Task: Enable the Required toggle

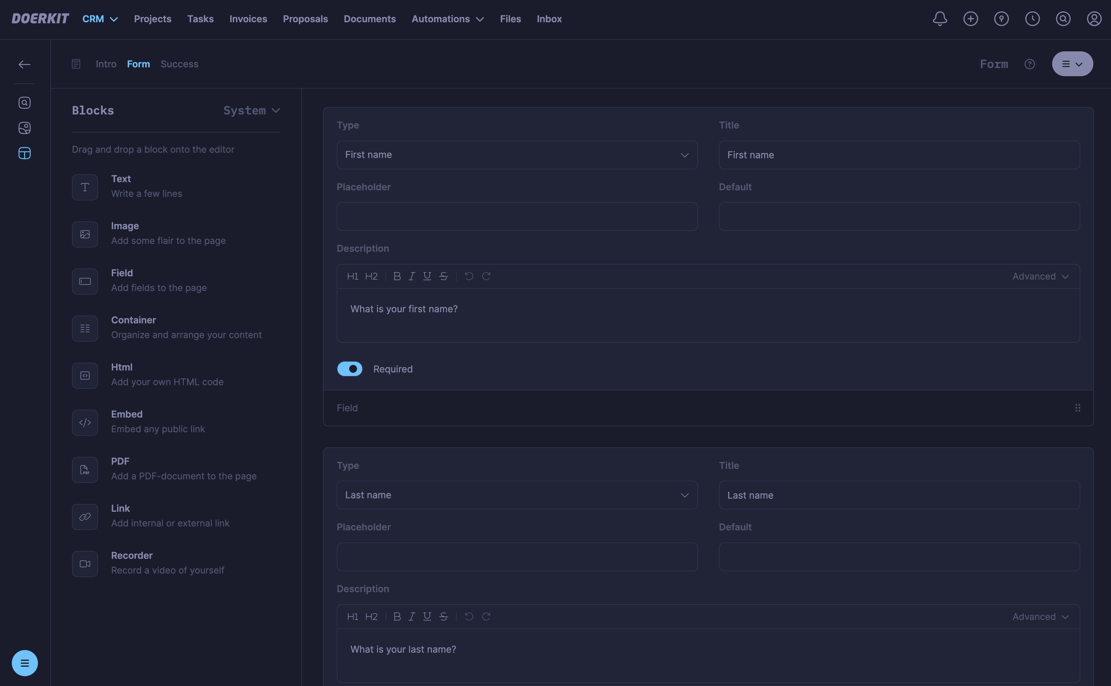Action: (x=350, y=369)
